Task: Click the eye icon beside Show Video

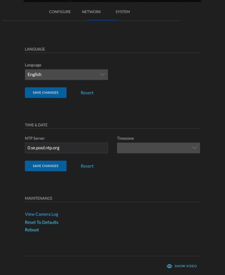Action: (169, 266)
